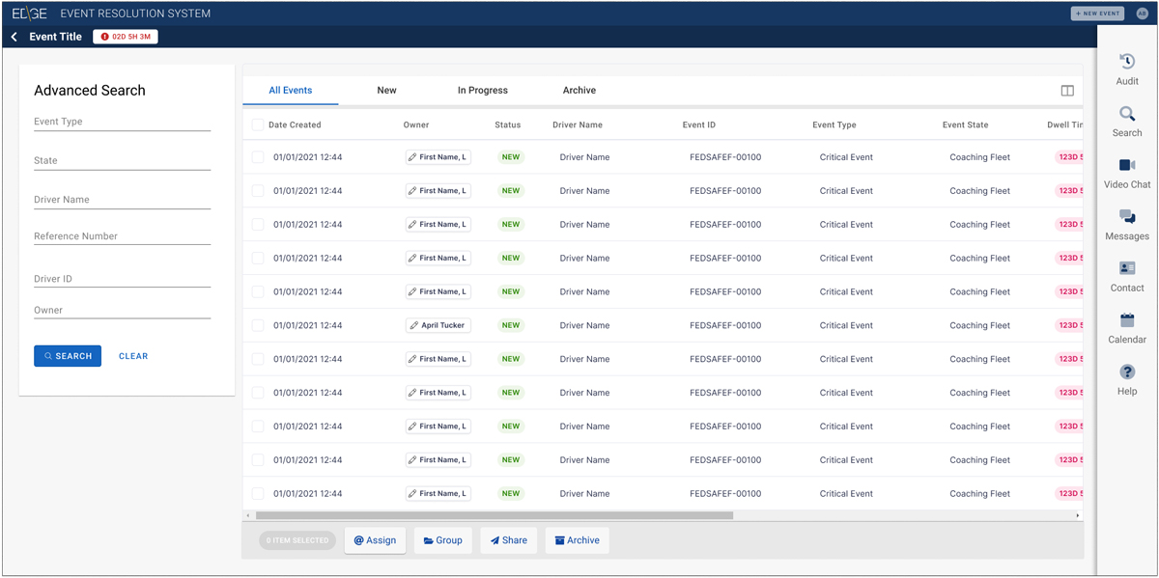The height and width of the screenshot is (578, 1159).
Task: Open the State field in Advanced Search
Action: tap(122, 161)
